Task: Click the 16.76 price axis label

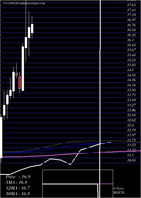Action: pyautogui.click(x=131, y=25)
